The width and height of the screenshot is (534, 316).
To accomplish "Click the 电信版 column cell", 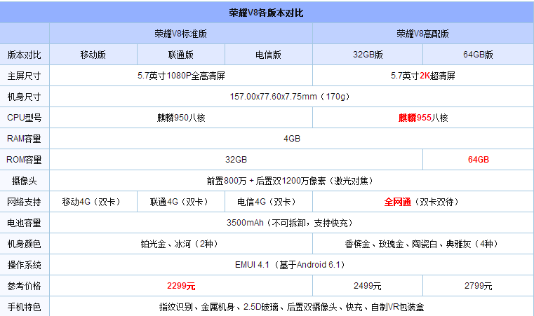I will click(268, 55).
